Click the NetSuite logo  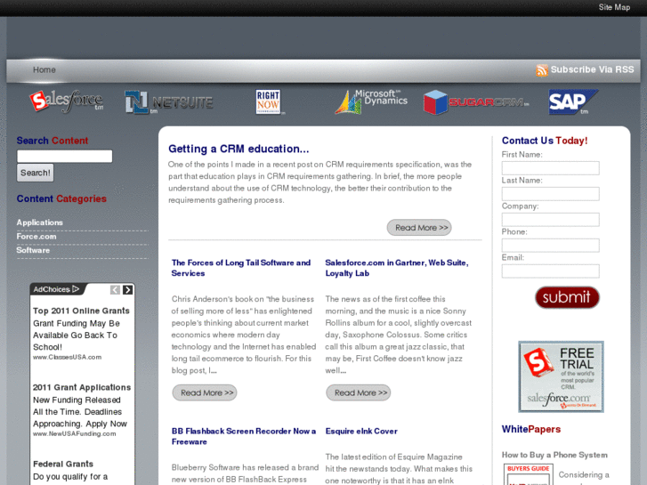(169, 102)
